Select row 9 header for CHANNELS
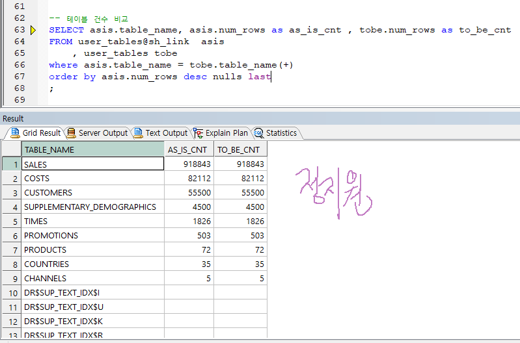The height and width of the screenshot is (343, 520). point(11,279)
